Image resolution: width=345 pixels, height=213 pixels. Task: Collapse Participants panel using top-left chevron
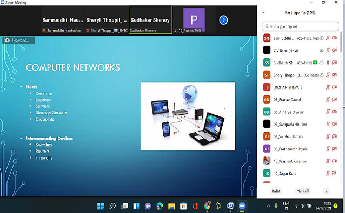pyautogui.click(x=263, y=12)
